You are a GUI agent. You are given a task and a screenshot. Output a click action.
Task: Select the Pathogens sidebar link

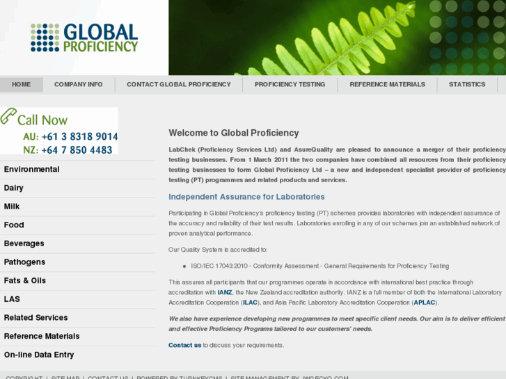77,262
